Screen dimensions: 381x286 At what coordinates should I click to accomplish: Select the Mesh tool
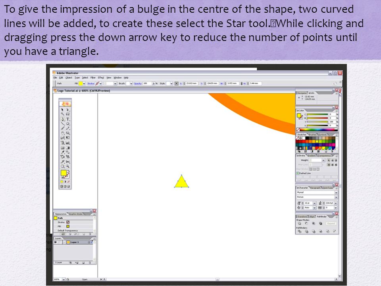62,148
